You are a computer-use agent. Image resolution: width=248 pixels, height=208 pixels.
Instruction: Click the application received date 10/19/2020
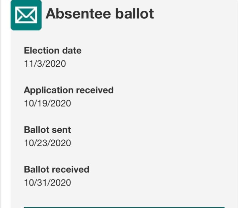pyautogui.click(x=47, y=103)
